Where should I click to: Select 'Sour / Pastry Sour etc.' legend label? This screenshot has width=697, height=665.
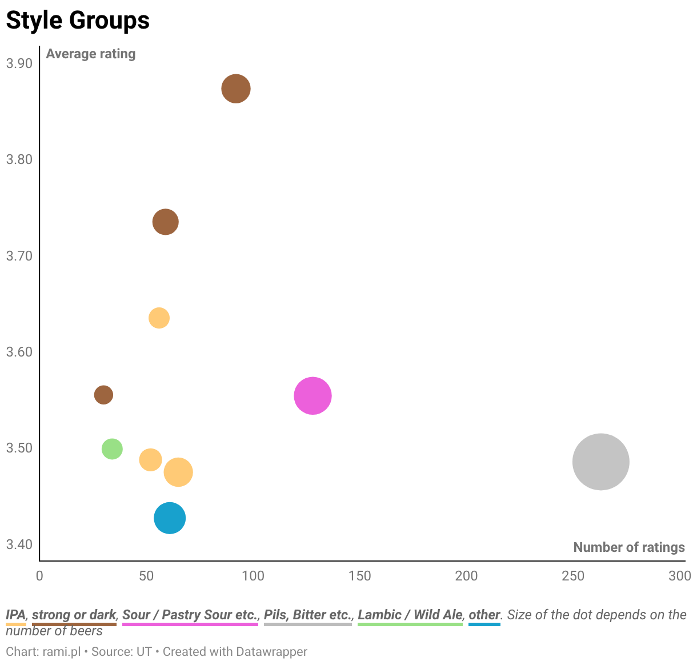(190, 615)
